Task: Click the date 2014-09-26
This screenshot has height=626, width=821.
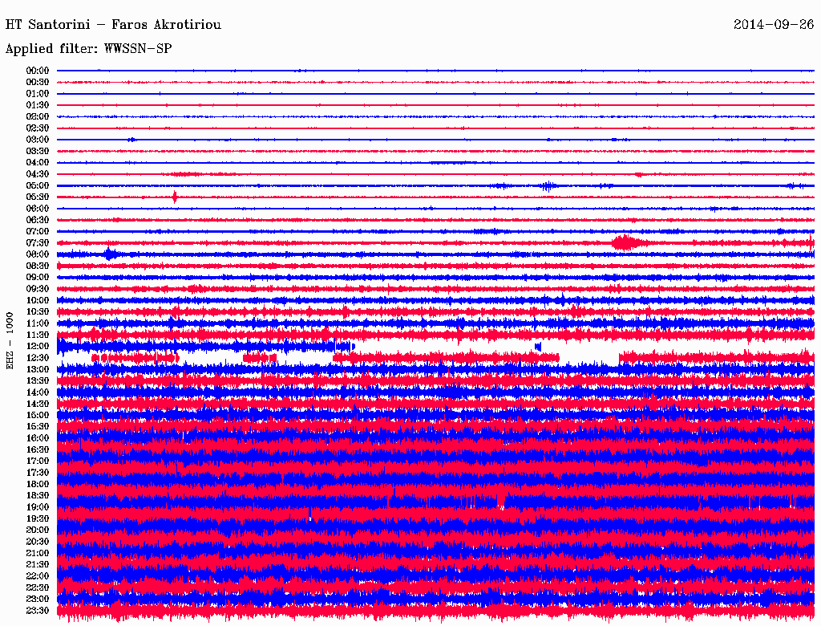Action: coord(774,24)
